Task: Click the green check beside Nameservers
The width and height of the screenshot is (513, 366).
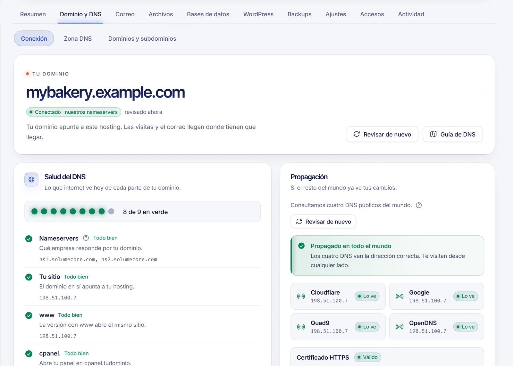Action: pos(29,239)
